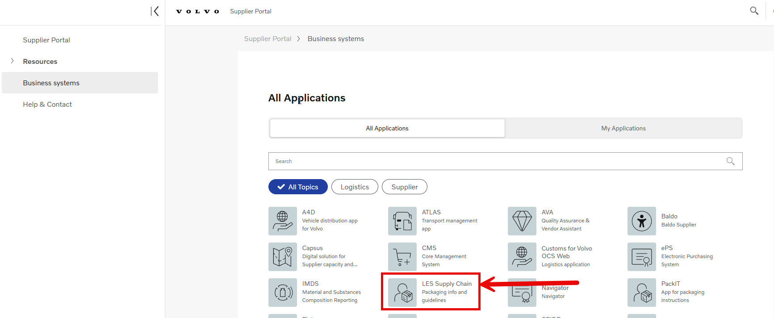Click the 'Business systems' breadcrumb text
Screen dimensions: 774x318
[335, 39]
